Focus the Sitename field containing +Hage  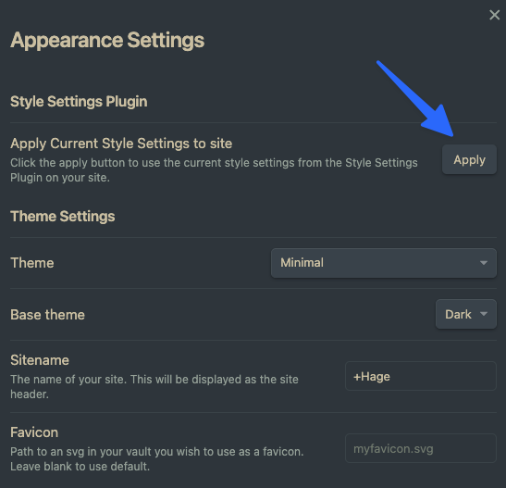click(x=421, y=376)
